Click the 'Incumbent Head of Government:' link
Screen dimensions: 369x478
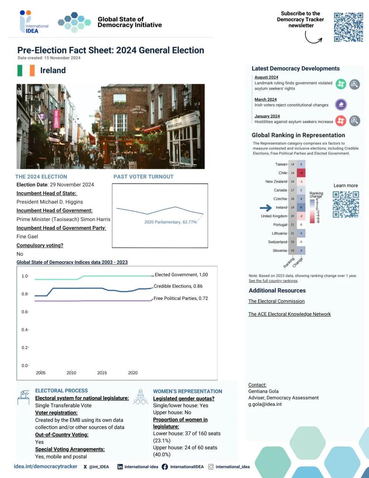(x=55, y=211)
